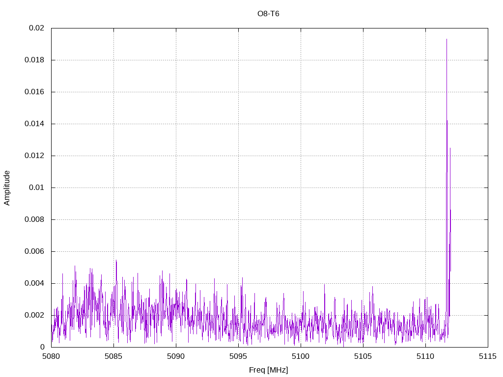Click the 5100 x-axis tick label
The image size is (503, 377).
click(301, 356)
